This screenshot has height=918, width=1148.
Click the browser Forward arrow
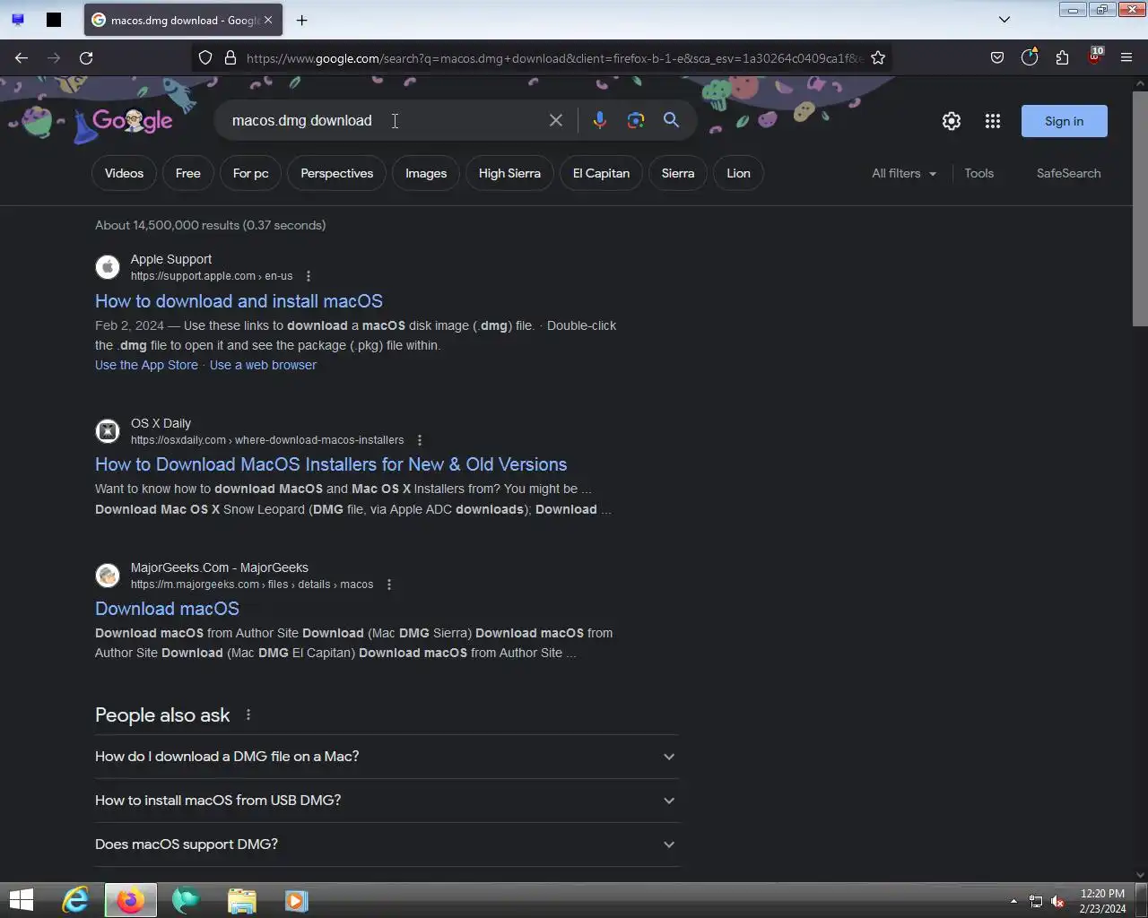pos(54,57)
